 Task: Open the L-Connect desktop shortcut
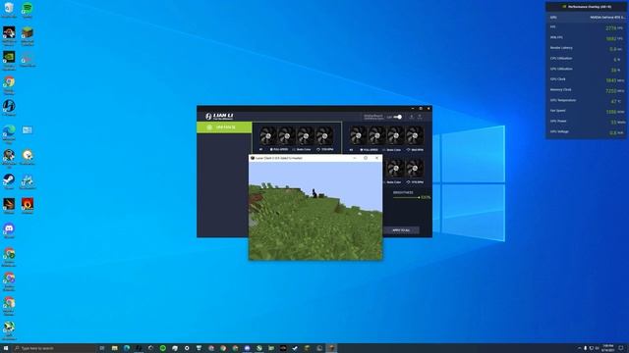click(x=9, y=108)
